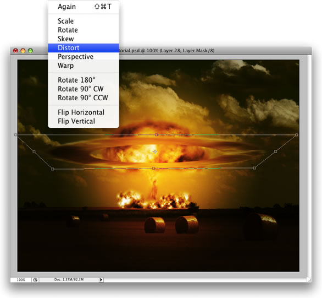This screenshot has width=322, height=298.
Task: Click the 100% zoom level field
Action: tap(21, 280)
